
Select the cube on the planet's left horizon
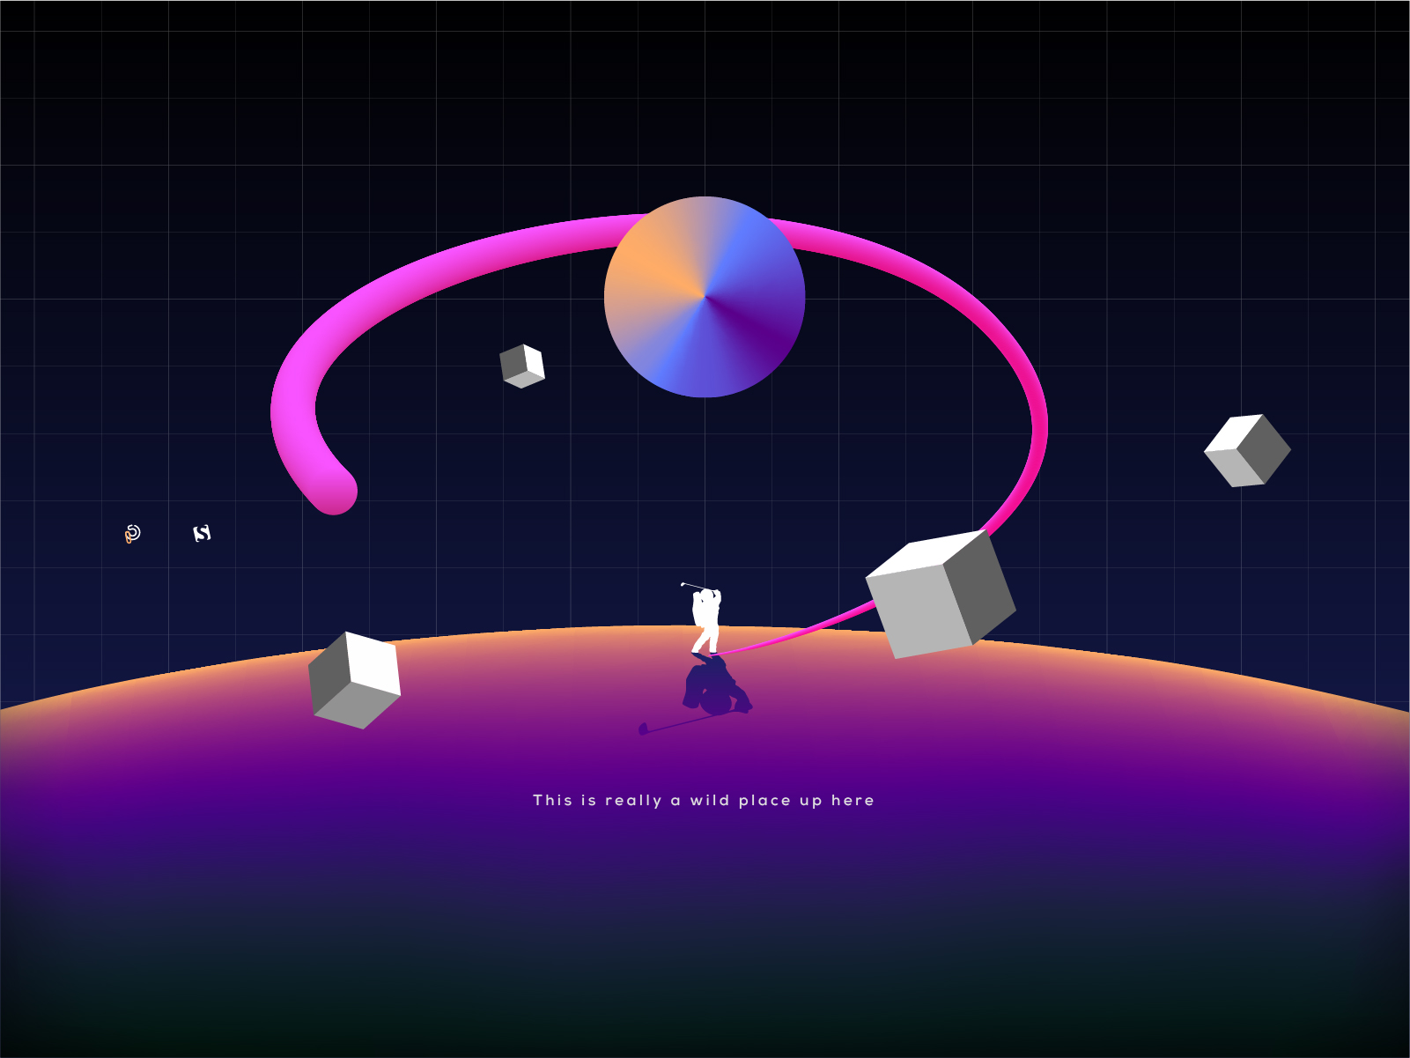pyautogui.click(x=354, y=680)
